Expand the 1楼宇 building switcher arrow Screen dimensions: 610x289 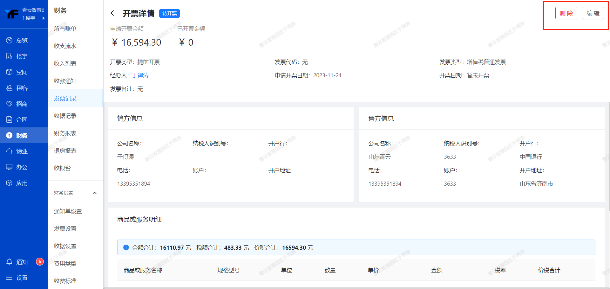(x=44, y=18)
